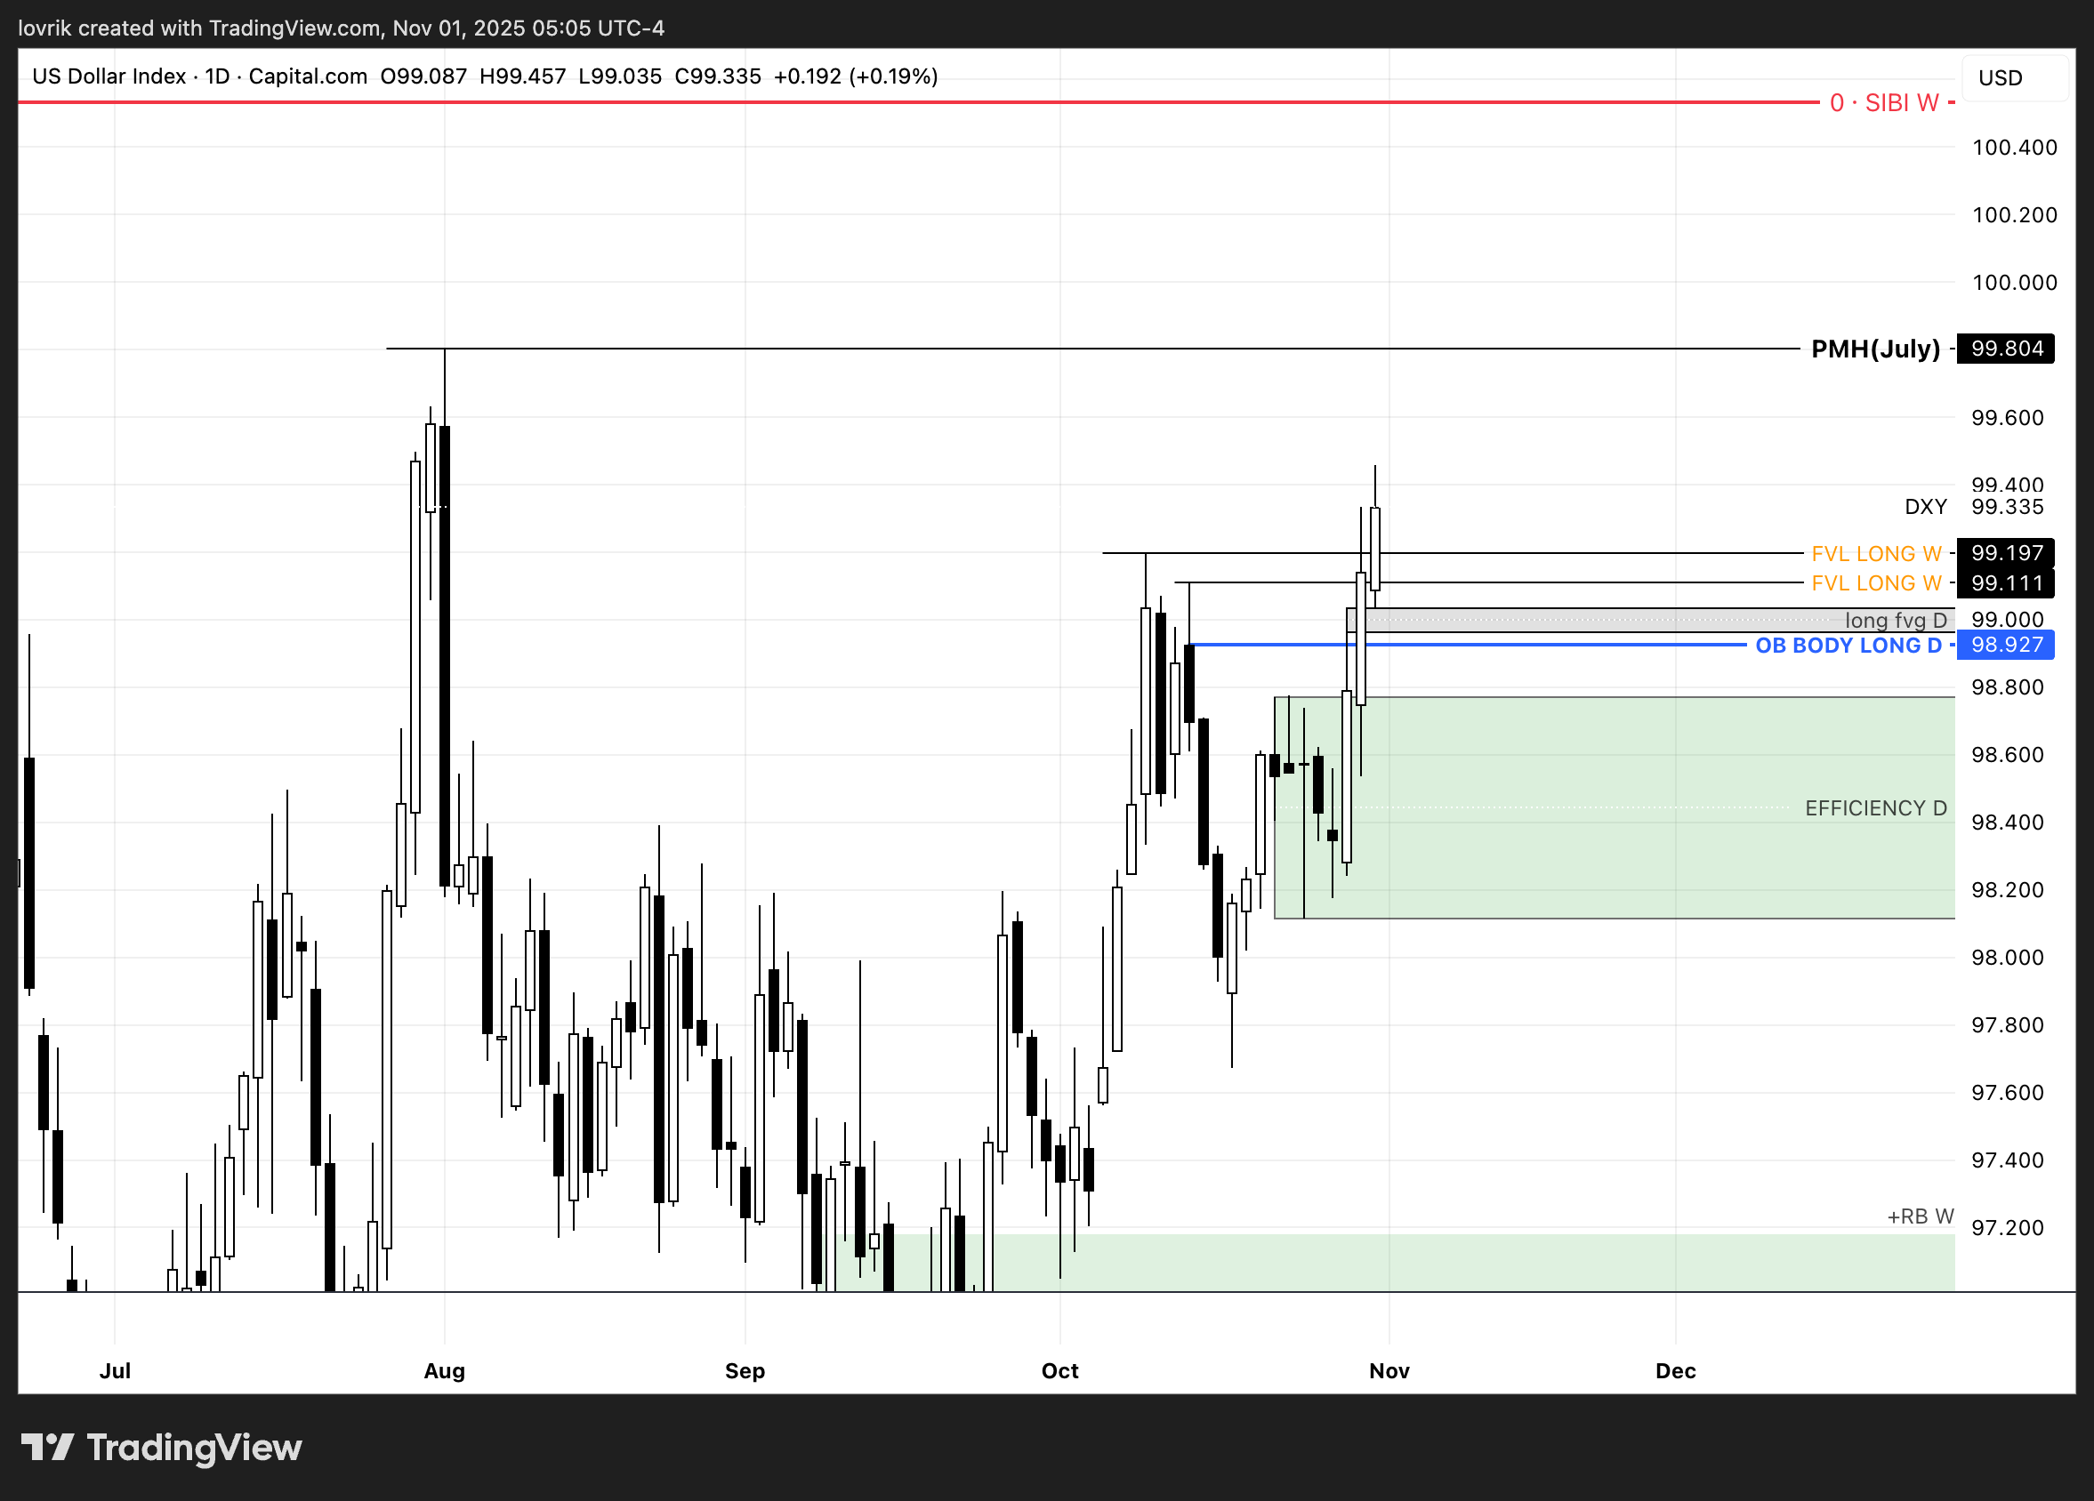The image size is (2094, 1501).
Task: Click the 98.000 price axis value
Action: click(2007, 958)
